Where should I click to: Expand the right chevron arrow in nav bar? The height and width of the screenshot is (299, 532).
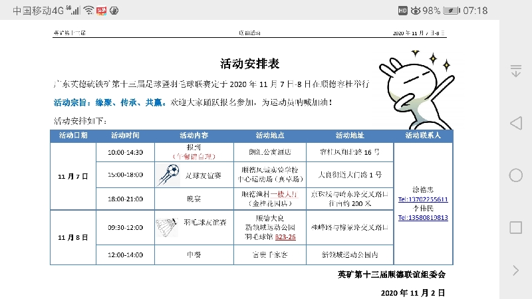(515, 270)
